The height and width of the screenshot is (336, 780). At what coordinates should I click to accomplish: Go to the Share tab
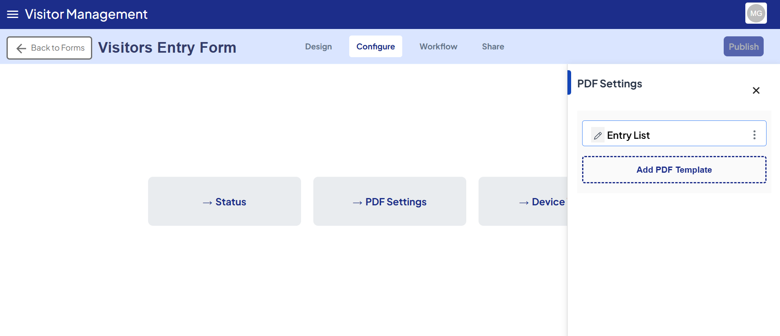pyautogui.click(x=493, y=47)
